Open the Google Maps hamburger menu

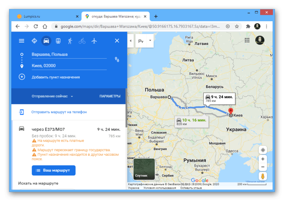click(x=22, y=41)
